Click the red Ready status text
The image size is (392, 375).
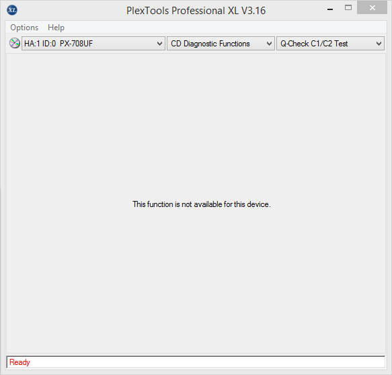point(19,362)
